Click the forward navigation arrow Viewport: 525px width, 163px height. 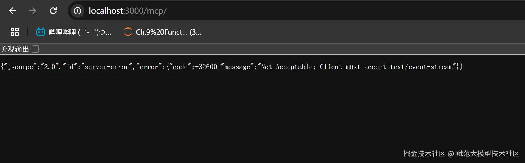coord(33,11)
